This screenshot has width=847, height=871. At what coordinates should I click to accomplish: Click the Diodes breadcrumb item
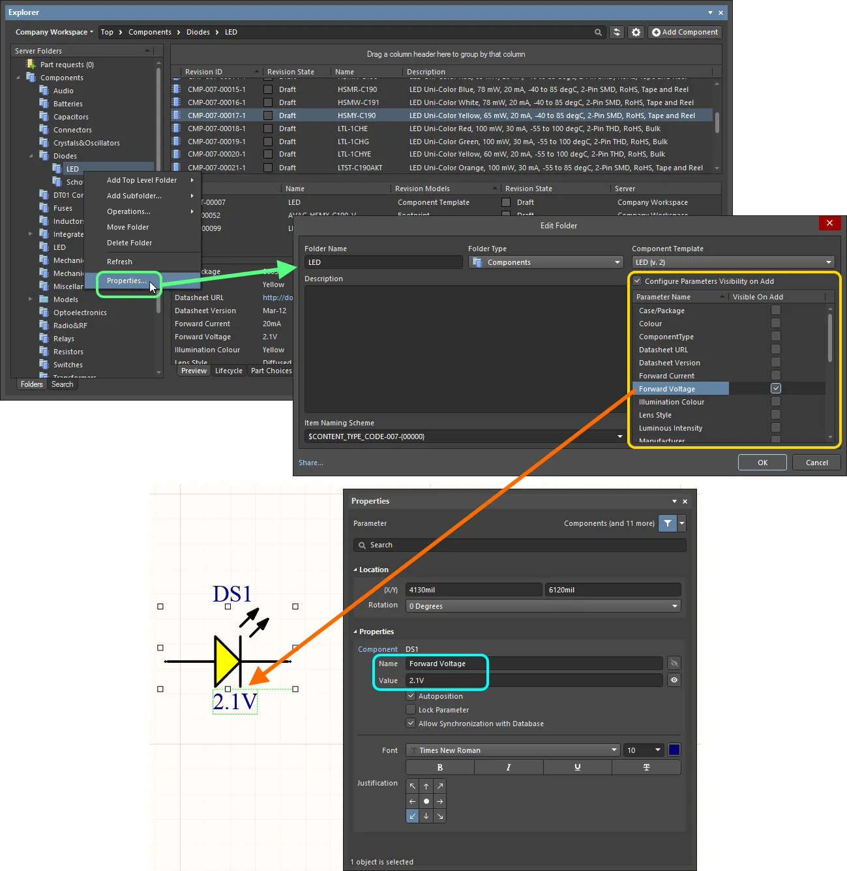click(198, 32)
